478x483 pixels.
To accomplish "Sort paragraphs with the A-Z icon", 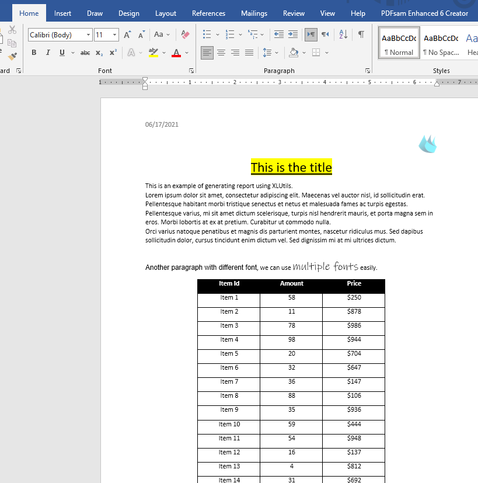I will tap(343, 34).
